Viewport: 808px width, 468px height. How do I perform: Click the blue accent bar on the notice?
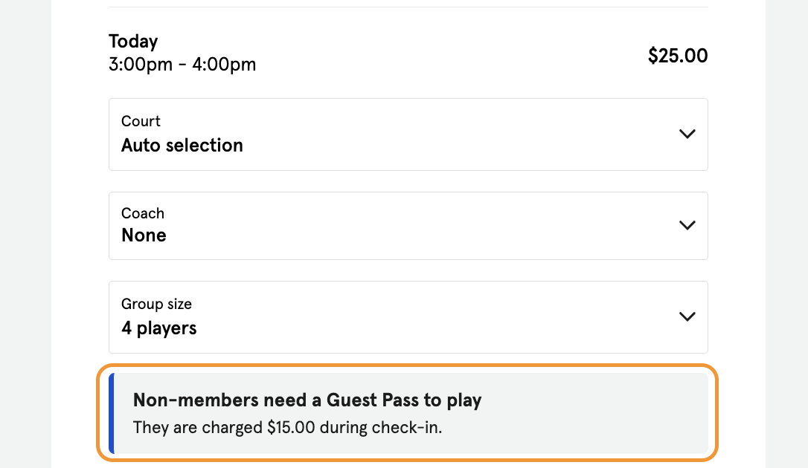tap(112, 413)
